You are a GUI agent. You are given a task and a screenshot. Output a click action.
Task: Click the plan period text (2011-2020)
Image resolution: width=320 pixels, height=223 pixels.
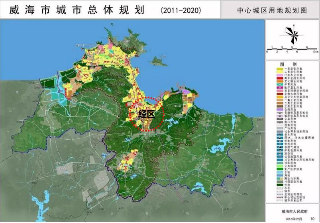181,10
